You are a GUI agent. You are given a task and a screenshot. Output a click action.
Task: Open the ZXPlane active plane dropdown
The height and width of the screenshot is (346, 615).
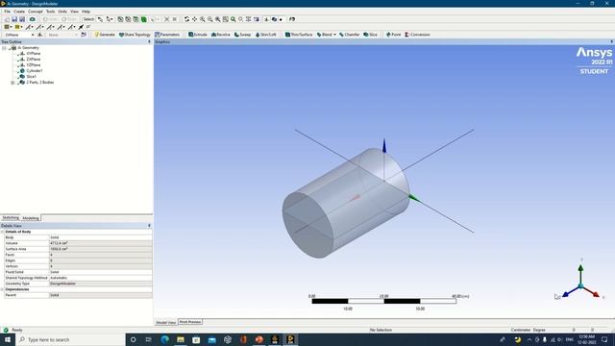[33, 35]
